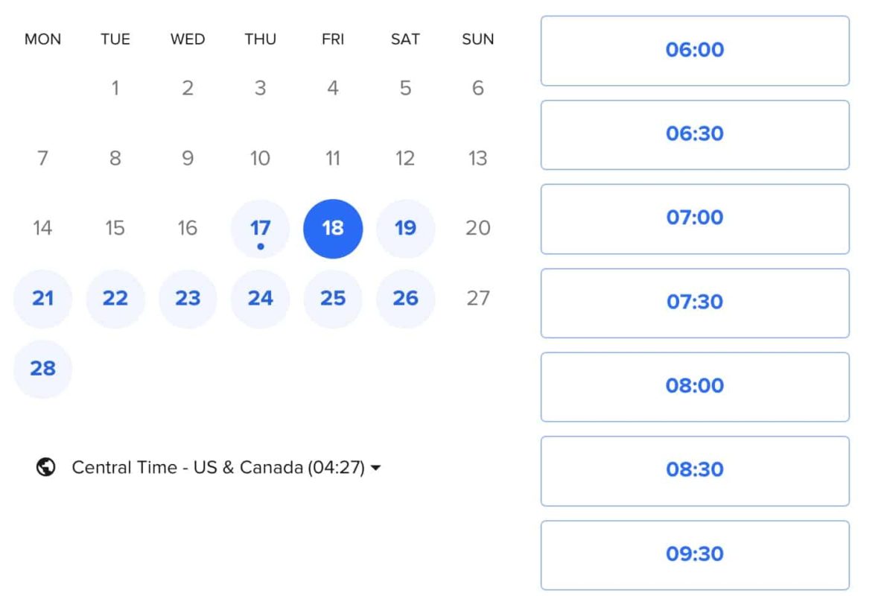Expand the Central Time zone dropdown arrow

pos(376,468)
